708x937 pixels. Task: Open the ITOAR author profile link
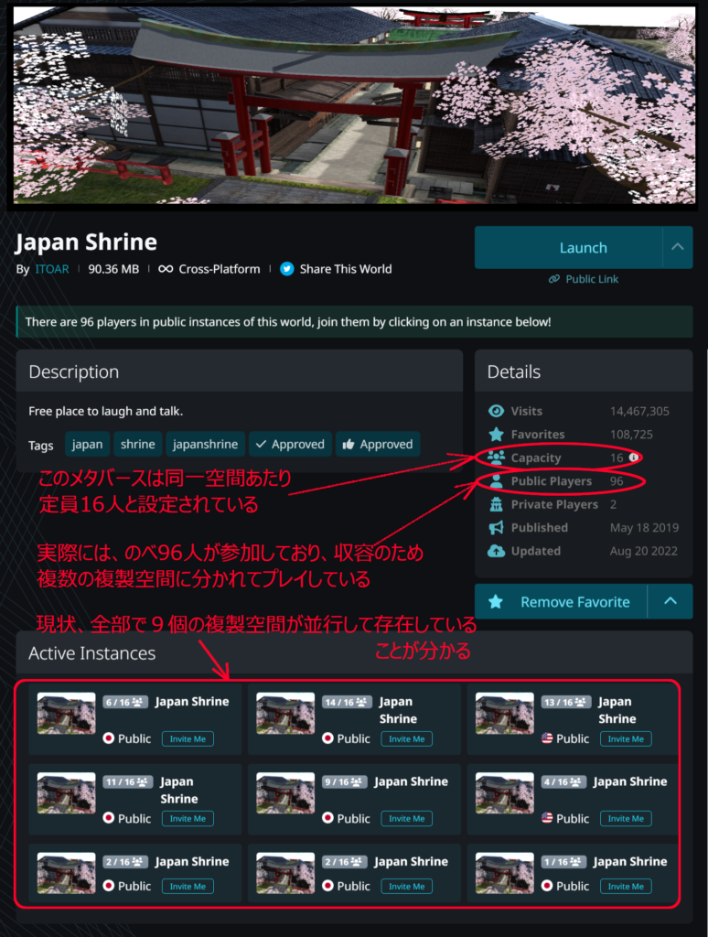point(52,269)
